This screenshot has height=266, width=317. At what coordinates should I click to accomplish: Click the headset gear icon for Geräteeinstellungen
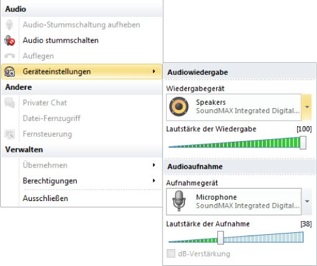[9, 72]
